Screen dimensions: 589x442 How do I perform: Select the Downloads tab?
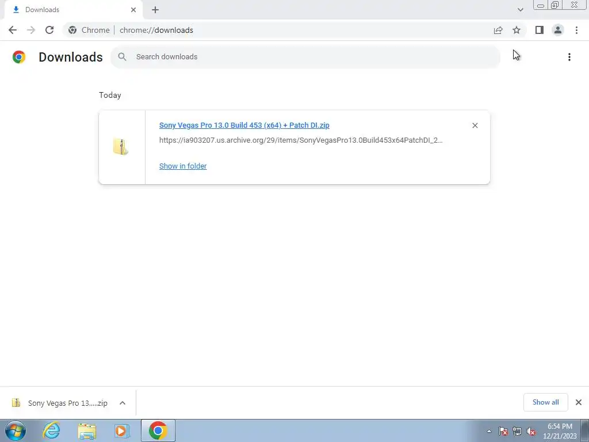pos(73,10)
